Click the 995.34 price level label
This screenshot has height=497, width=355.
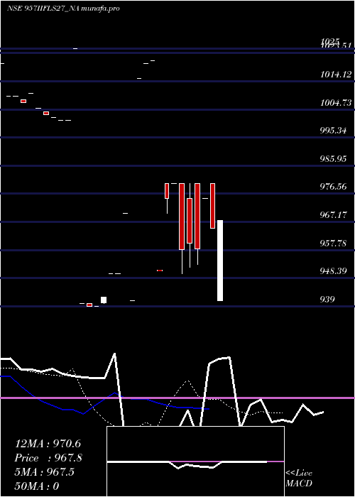click(333, 131)
